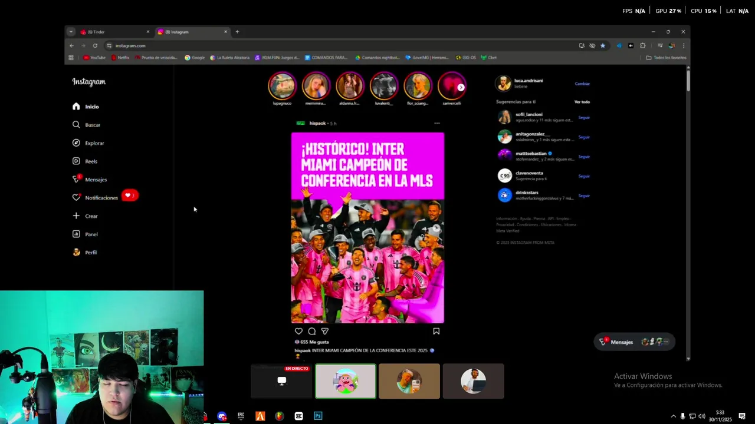Follow drinksstars with Seguir

pos(584,196)
